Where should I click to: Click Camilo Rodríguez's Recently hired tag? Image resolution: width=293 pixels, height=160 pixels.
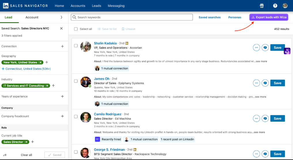click(x=108, y=139)
